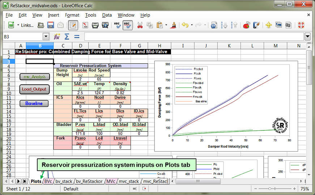
Task: Click the Baseline button
Action: click(x=34, y=103)
